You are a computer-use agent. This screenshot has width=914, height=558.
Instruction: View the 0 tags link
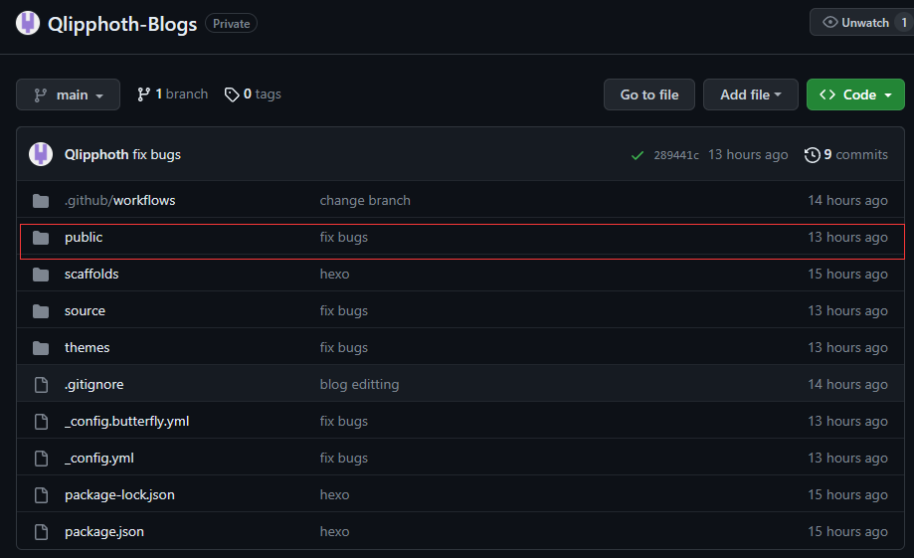coord(253,93)
